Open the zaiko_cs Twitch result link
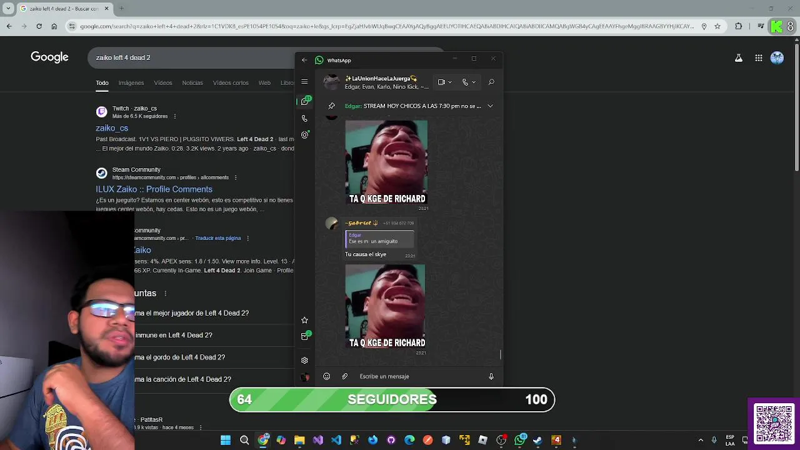Image resolution: width=800 pixels, height=450 pixels. pyautogui.click(x=112, y=128)
